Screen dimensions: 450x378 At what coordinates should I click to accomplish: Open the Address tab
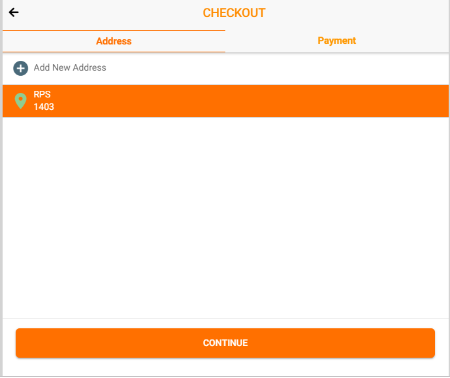pyautogui.click(x=114, y=41)
